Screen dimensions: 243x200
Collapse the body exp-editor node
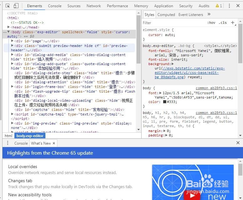pos(8,32)
